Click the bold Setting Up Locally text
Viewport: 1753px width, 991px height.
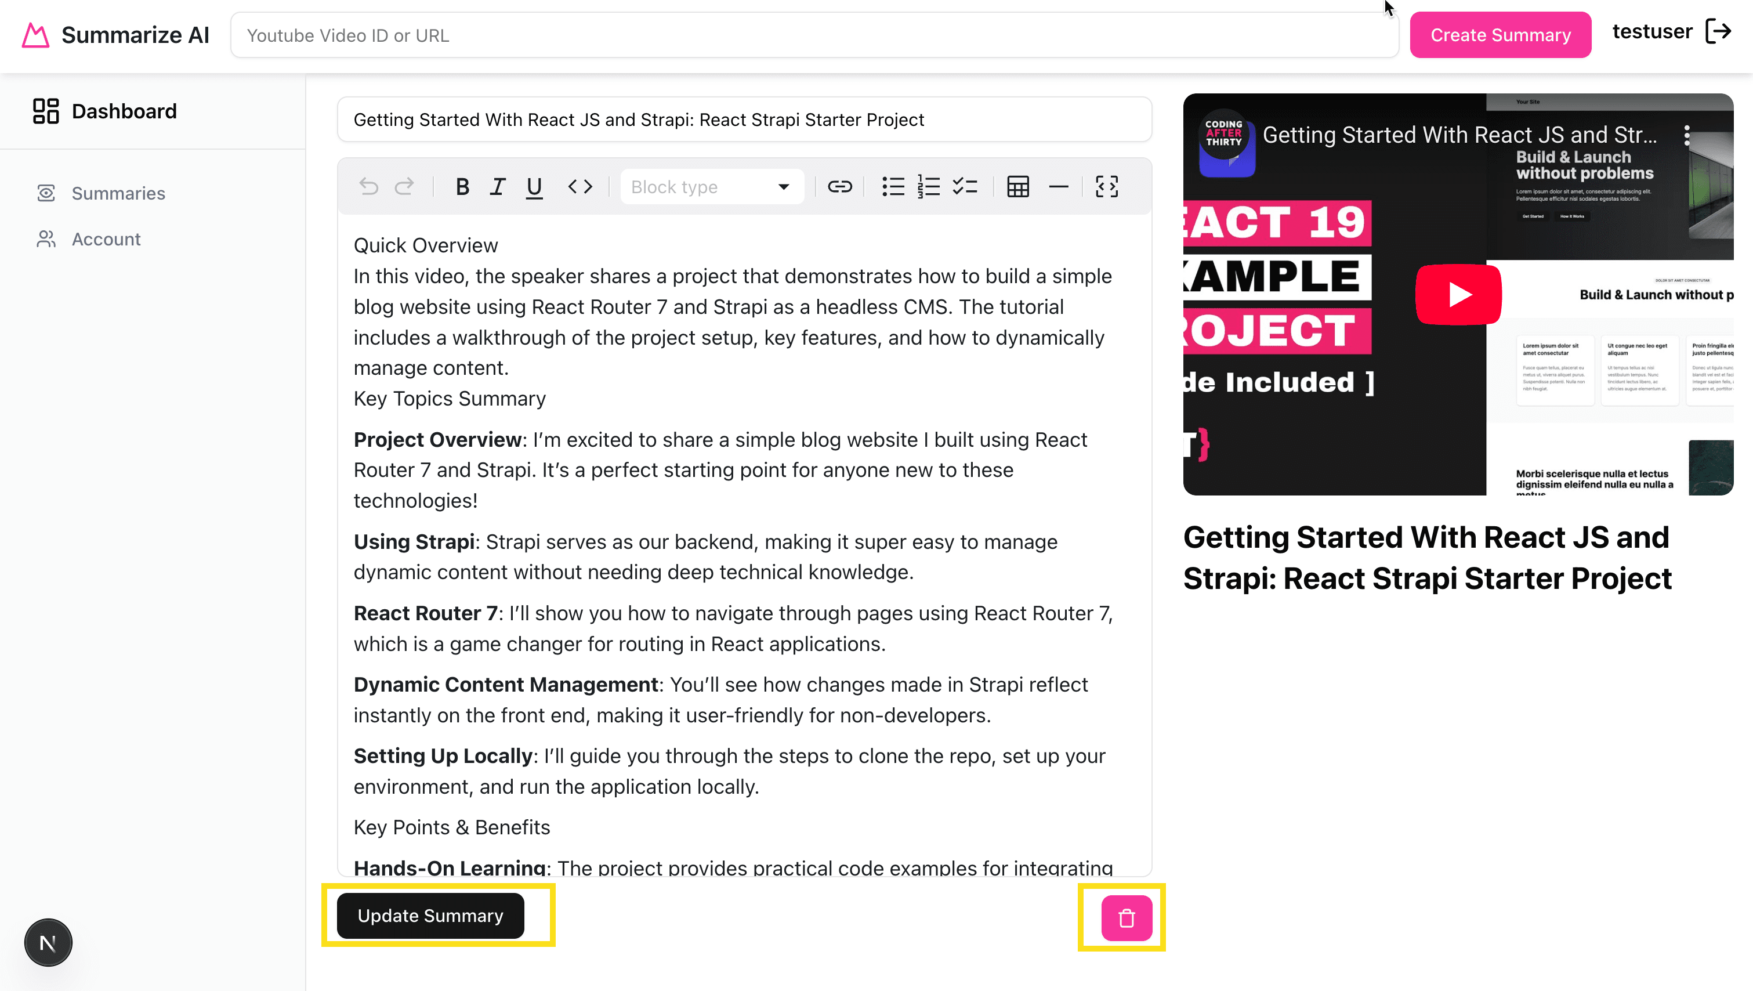pyautogui.click(x=443, y=755)
